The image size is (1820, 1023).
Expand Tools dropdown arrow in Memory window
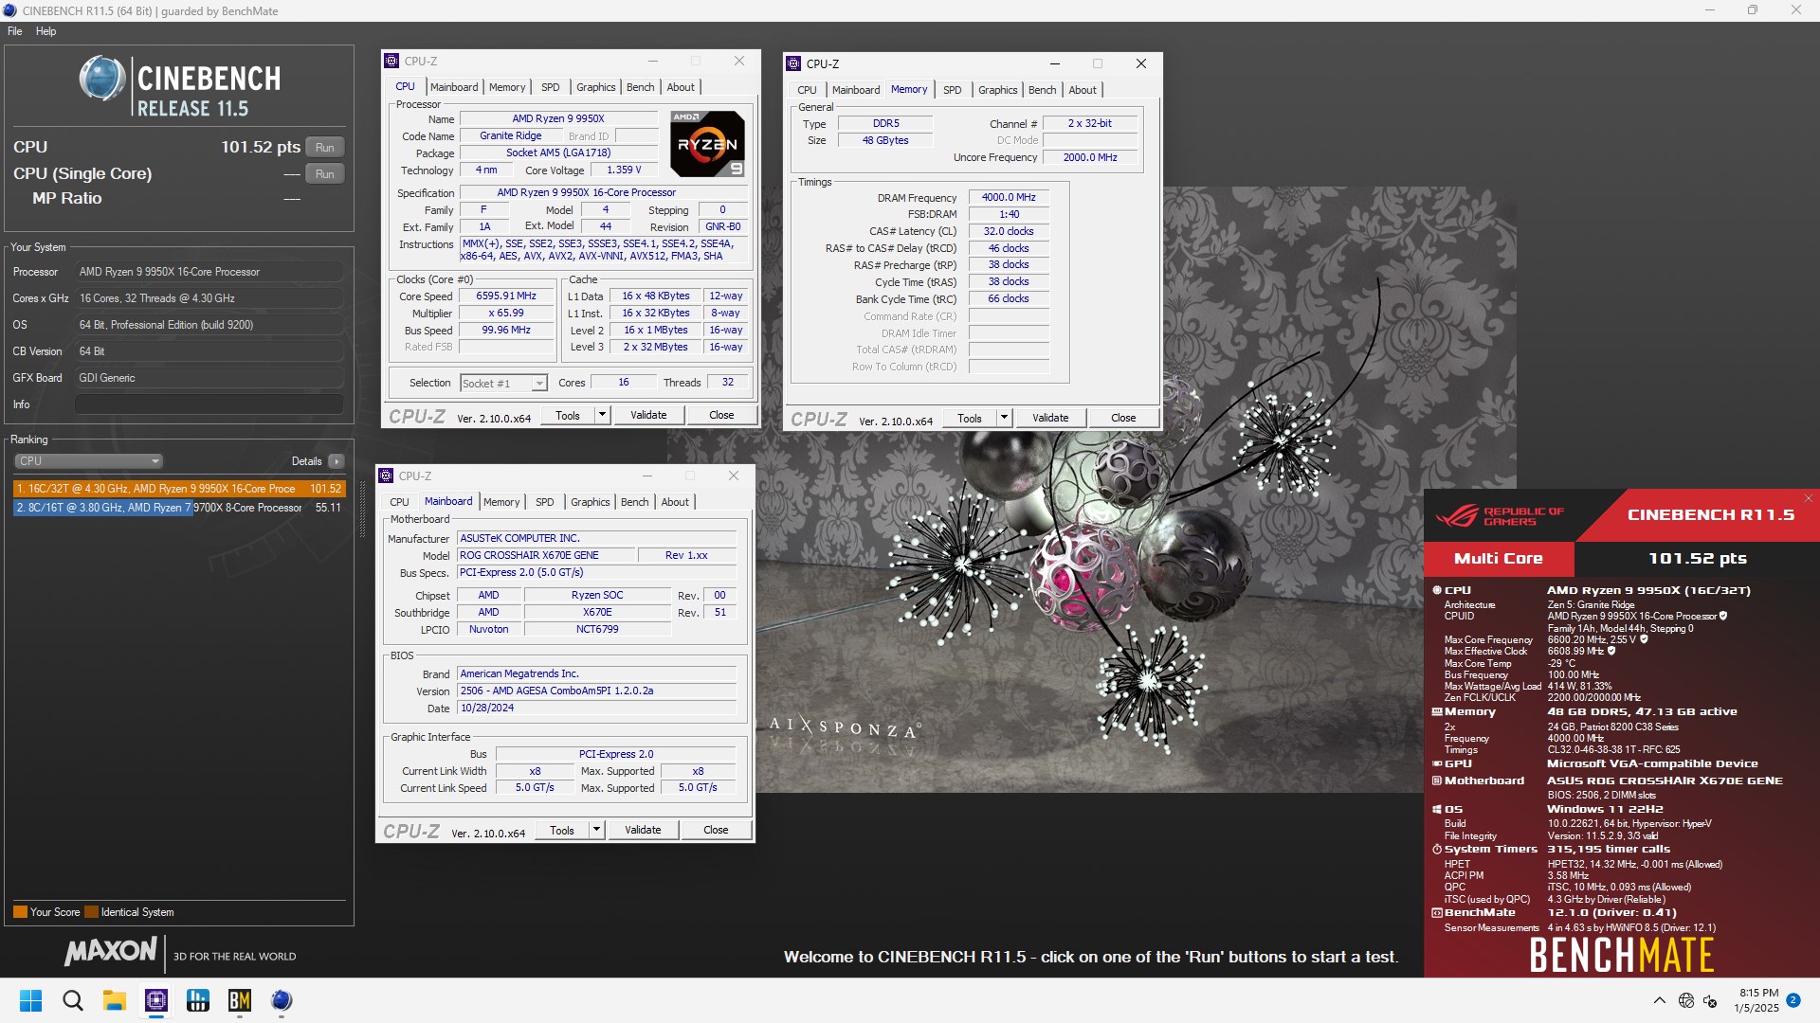1003,418
